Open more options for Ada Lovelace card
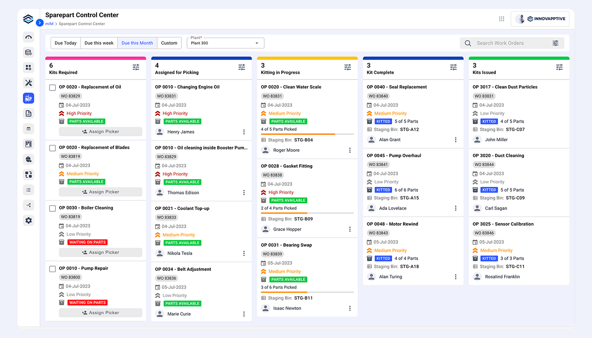Screen dimensions: 592x338 pos(455,208)
